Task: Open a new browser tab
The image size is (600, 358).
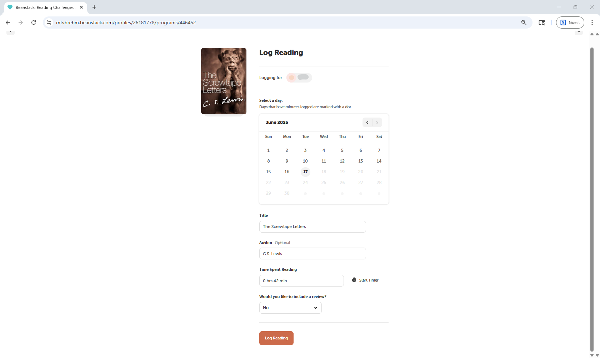Action: click(94, 7)
